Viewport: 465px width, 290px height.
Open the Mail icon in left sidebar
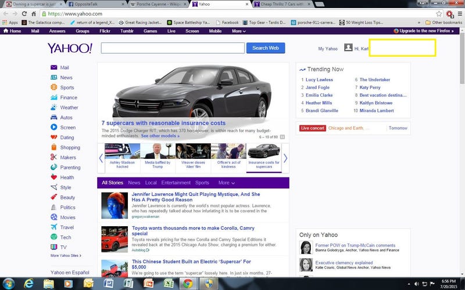pos(53,67)
